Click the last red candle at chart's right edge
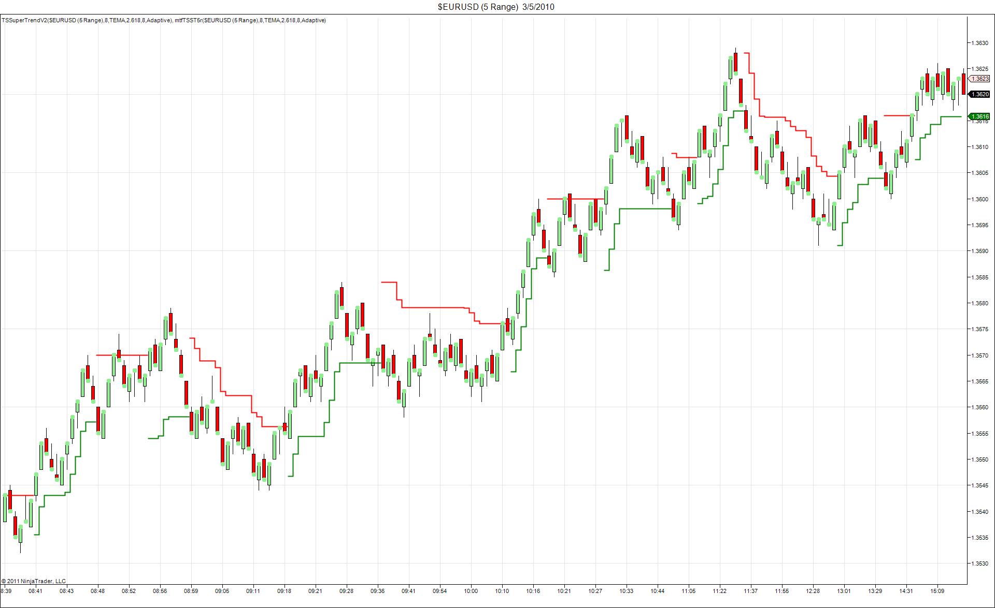 (963, 84)
